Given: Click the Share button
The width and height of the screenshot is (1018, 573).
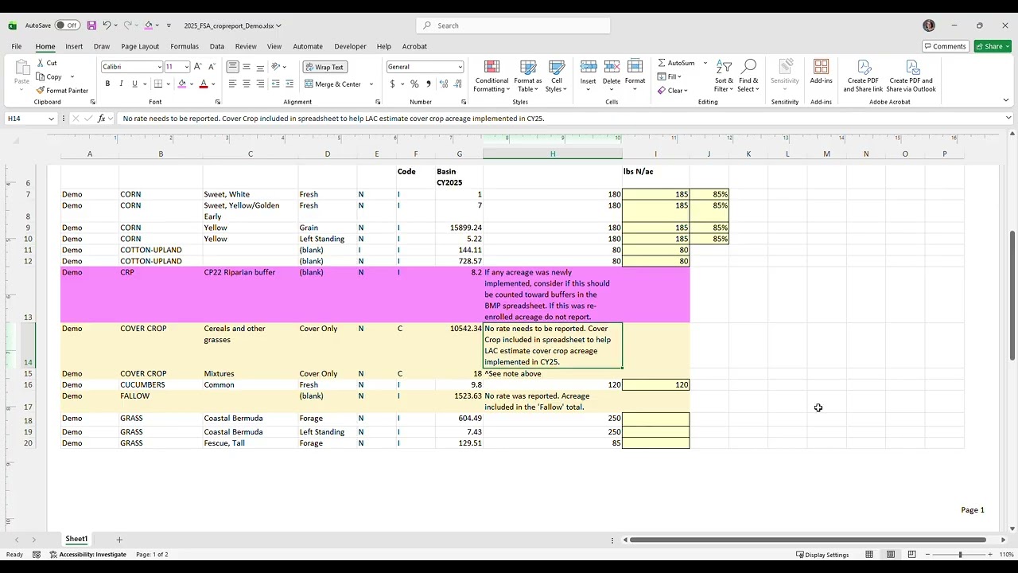Looking at the screenshot, I should pos(993,46).
